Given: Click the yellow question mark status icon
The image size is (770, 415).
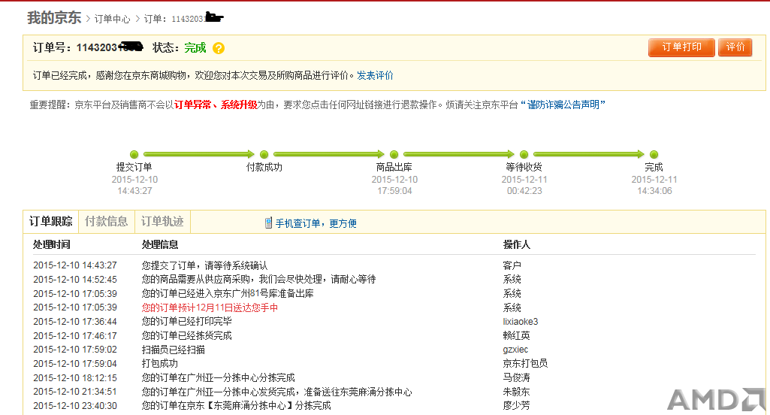Looking at the screenshot, I should 219,48.
